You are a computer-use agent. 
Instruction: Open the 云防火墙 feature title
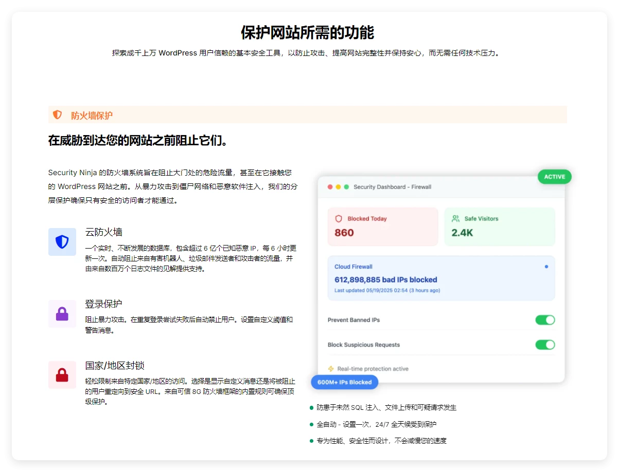coord(103,232)
